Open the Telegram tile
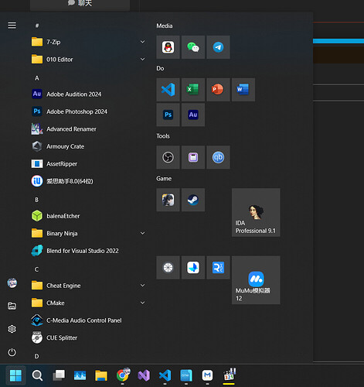 pyautogui.click(x=218, y=47)
